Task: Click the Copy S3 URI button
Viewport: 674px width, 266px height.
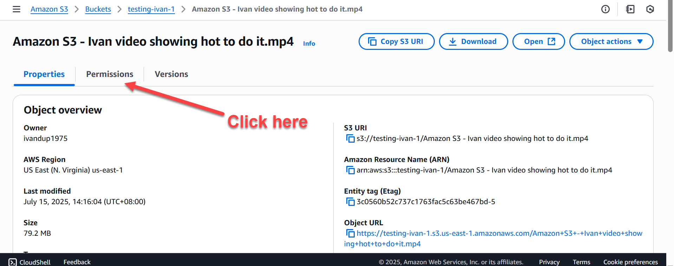Action: click(x=396, y=41)
